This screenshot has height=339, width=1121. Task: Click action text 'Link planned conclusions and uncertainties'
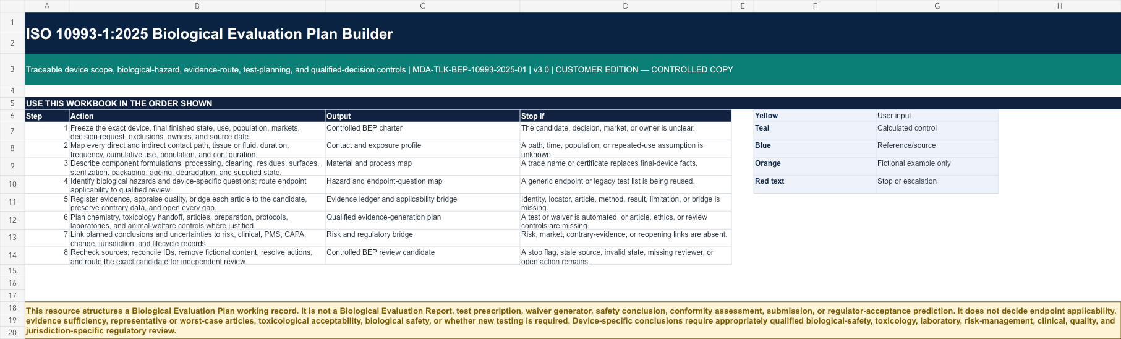(197, 238)
